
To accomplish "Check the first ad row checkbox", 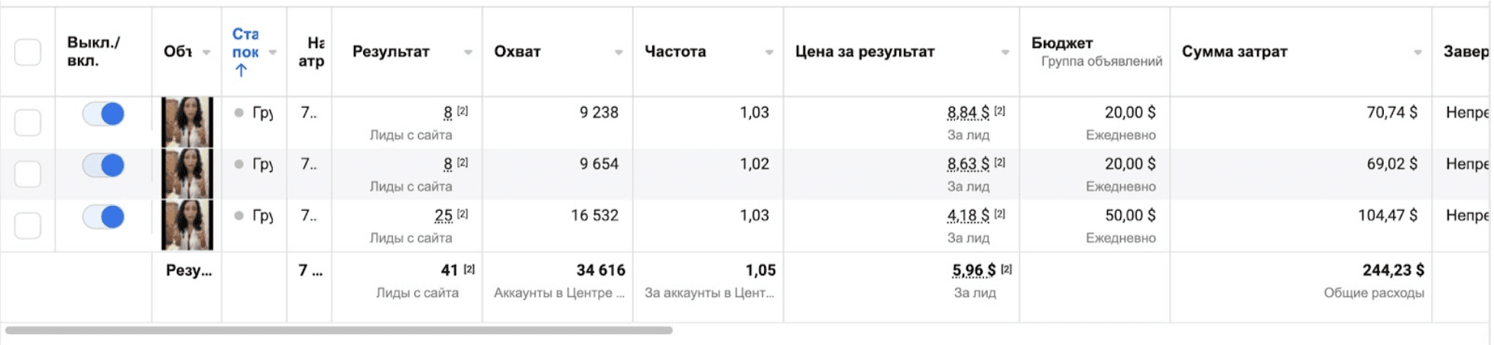I will coord(28,122).
